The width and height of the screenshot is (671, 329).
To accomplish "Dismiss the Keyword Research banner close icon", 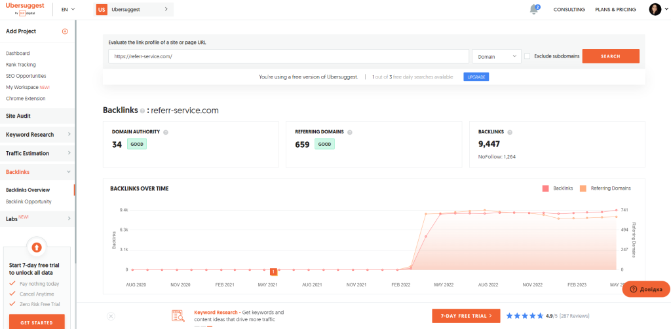I will [x=111, y=316].
